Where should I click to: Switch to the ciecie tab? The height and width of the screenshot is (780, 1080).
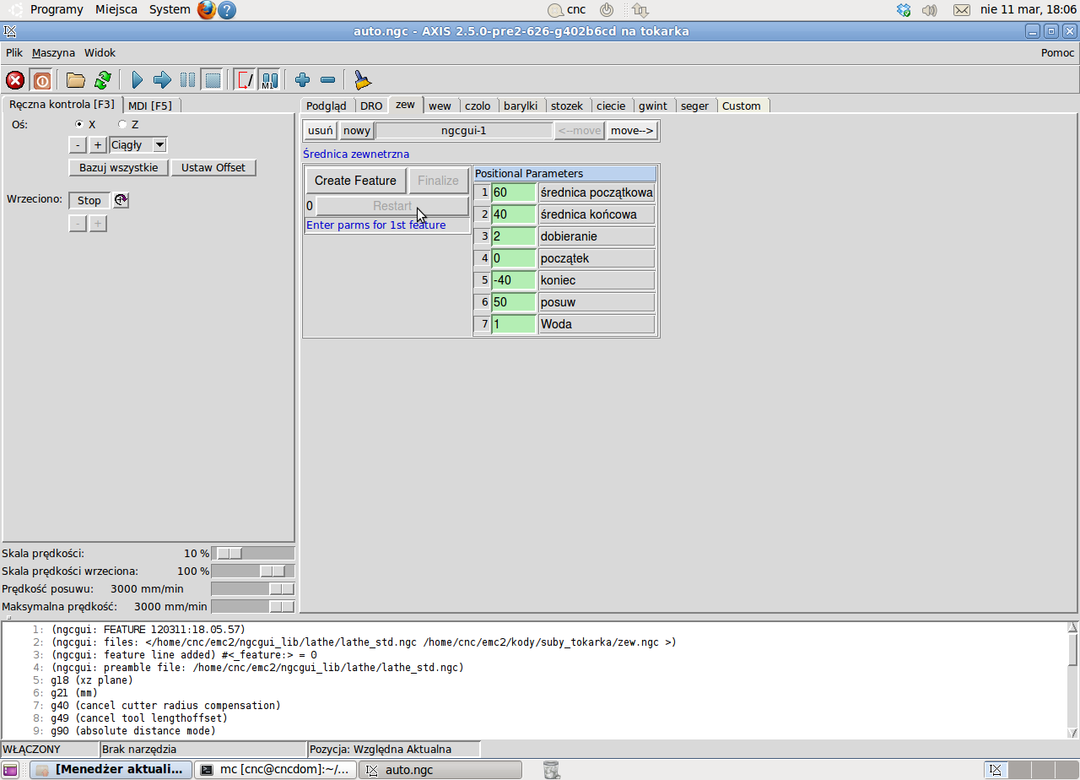point(611,106)
